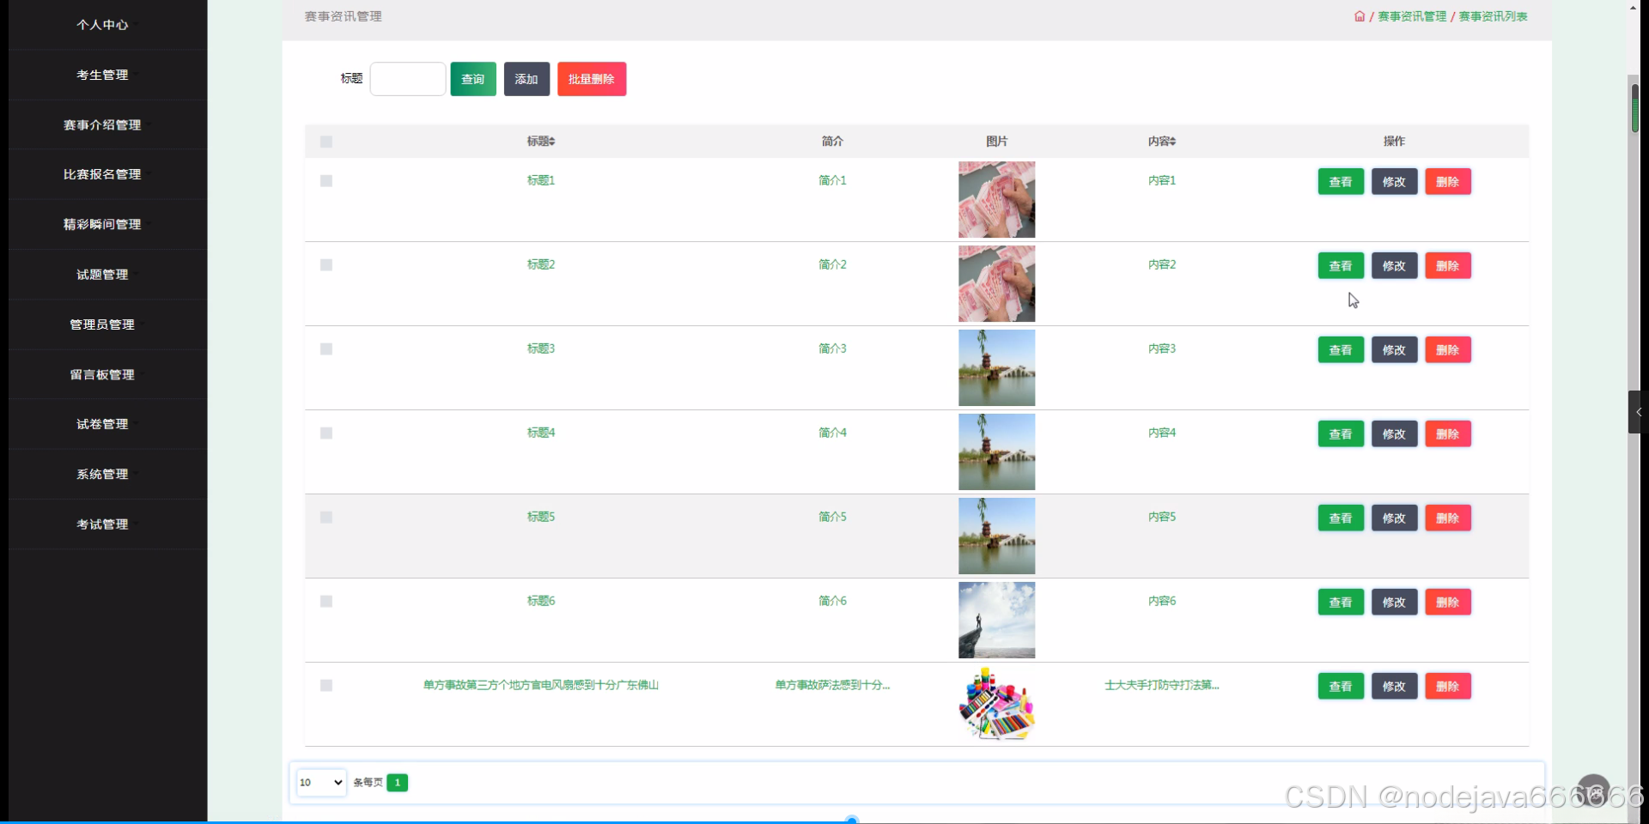
Task: Sort the table by the 标题 column
Action: (x=540, y=141)
